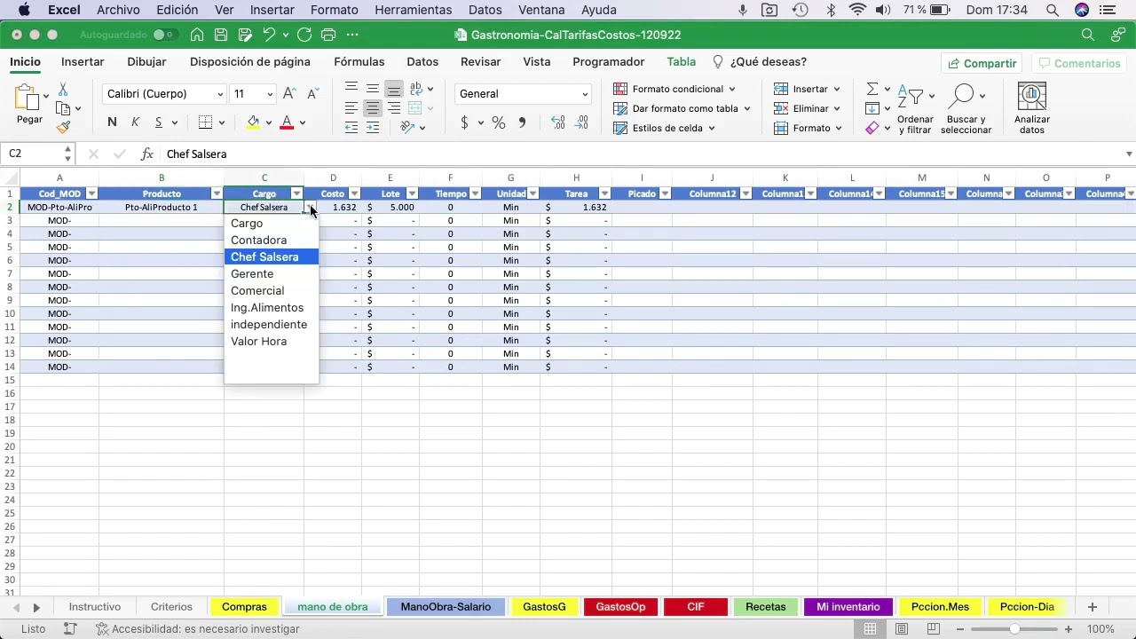This screenshot has height=639, width=1136.
Task: Click the bottom vertical alignment icon
Action: coord(394,89)
